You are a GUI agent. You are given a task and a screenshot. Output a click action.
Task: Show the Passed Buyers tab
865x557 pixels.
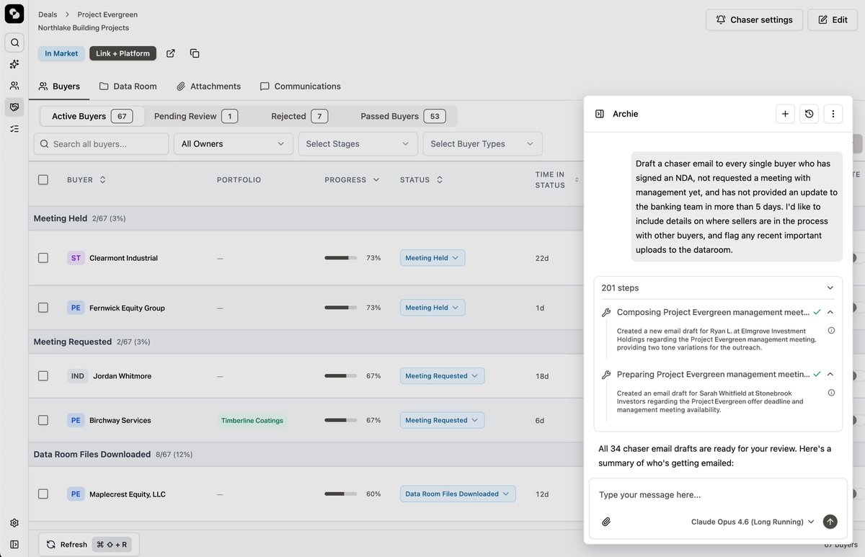tap(402, 116)
